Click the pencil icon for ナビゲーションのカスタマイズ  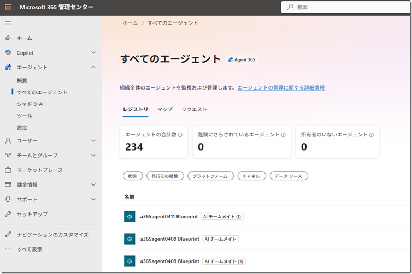point(8,234)
